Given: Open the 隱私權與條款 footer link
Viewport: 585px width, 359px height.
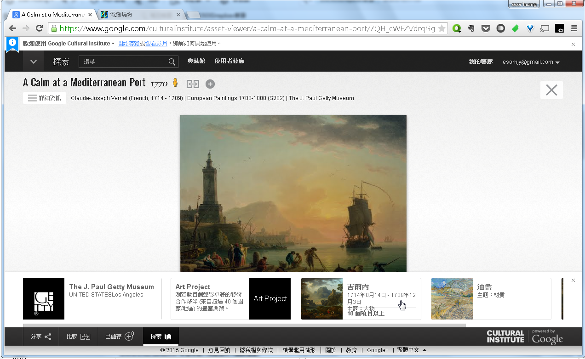Looking at the screenshot, I should point(256,350).
